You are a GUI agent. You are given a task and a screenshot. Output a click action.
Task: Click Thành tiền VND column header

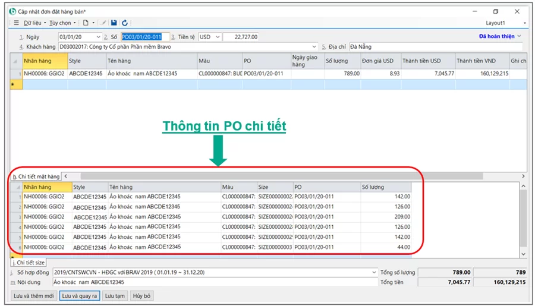coord(483,61)
